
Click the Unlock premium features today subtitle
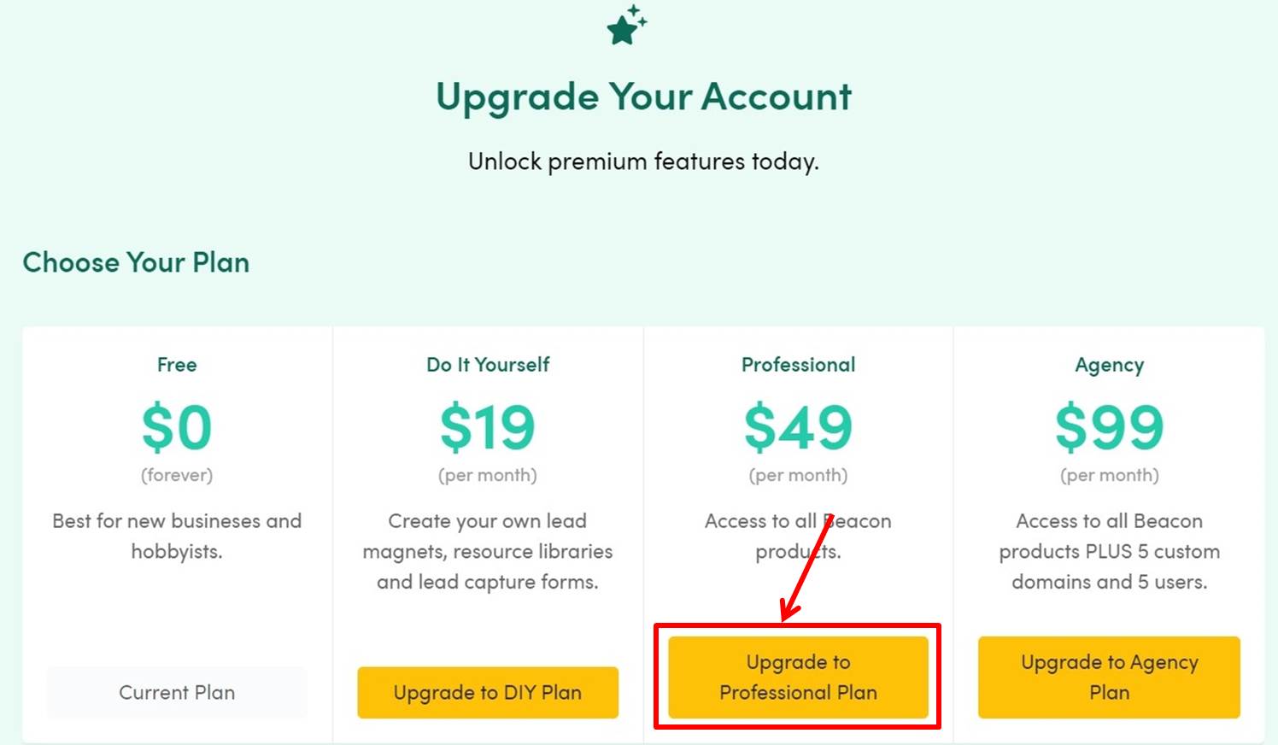tap(643, 161)
